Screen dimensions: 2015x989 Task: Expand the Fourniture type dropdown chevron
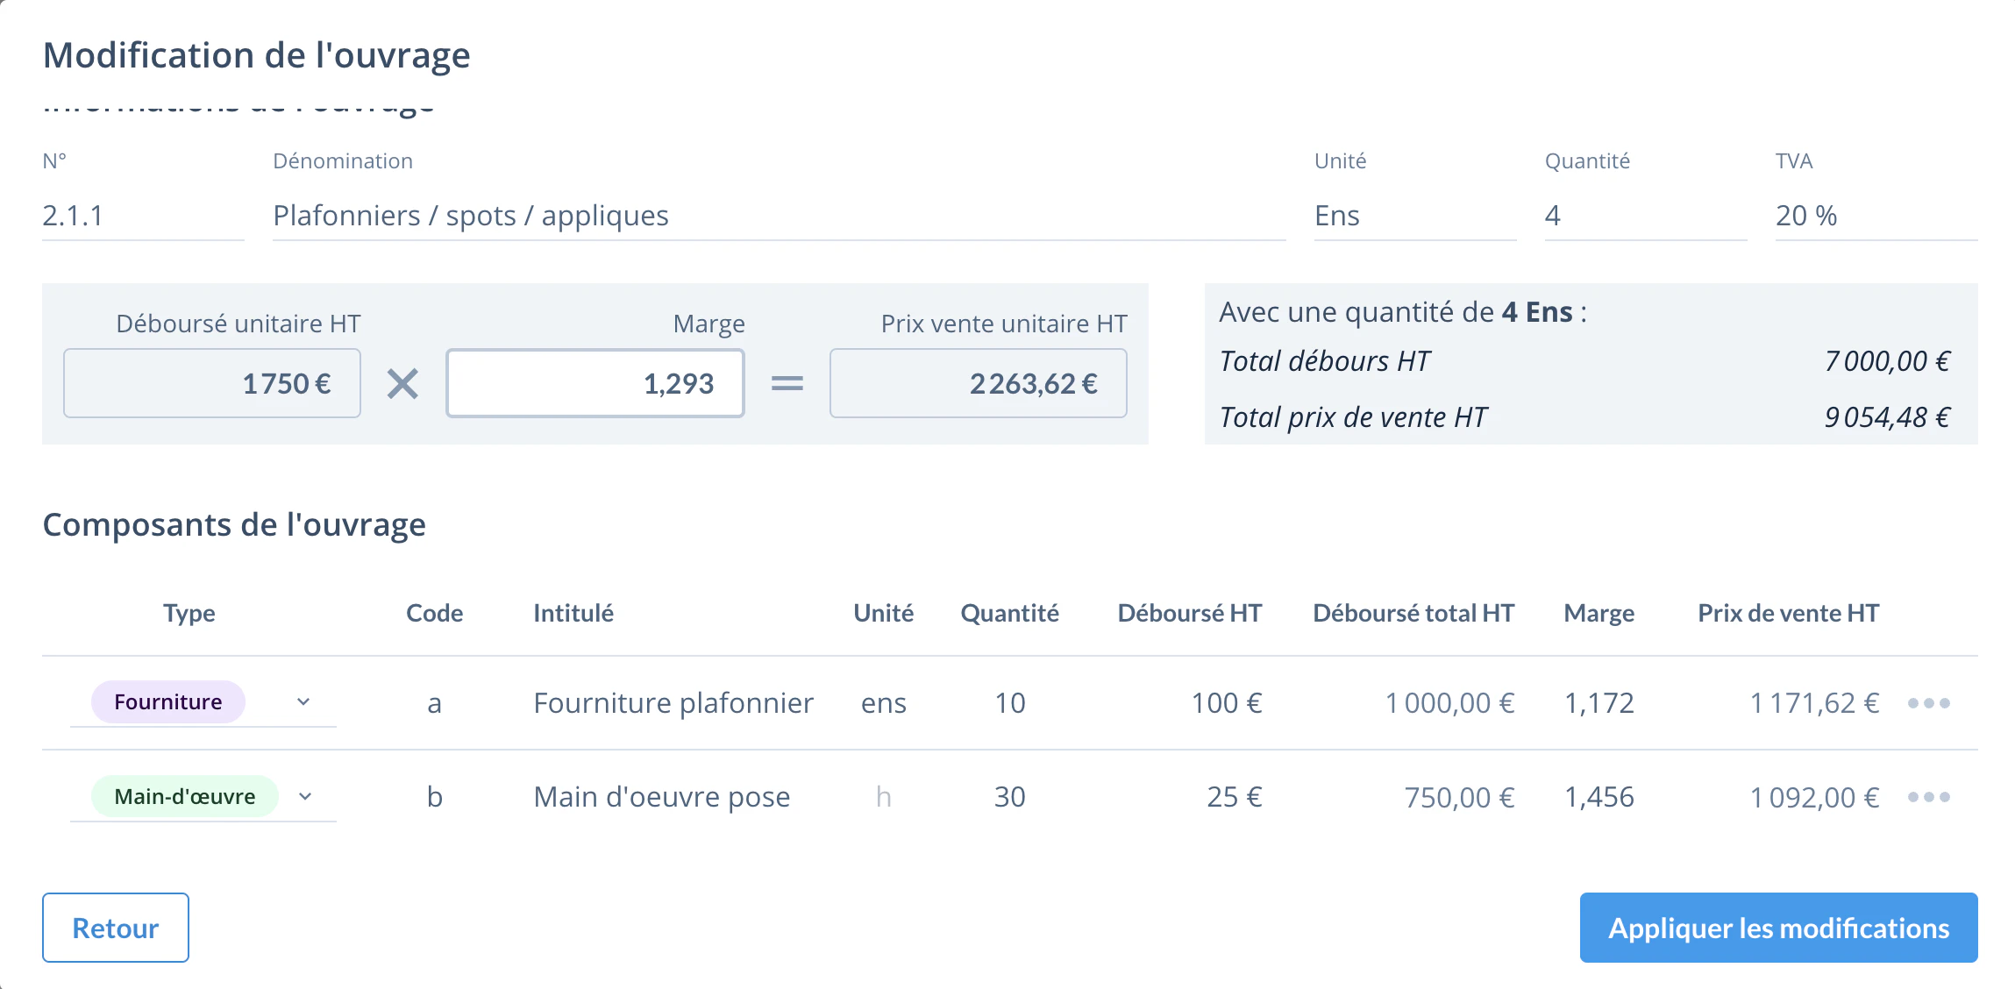[303, 702]
